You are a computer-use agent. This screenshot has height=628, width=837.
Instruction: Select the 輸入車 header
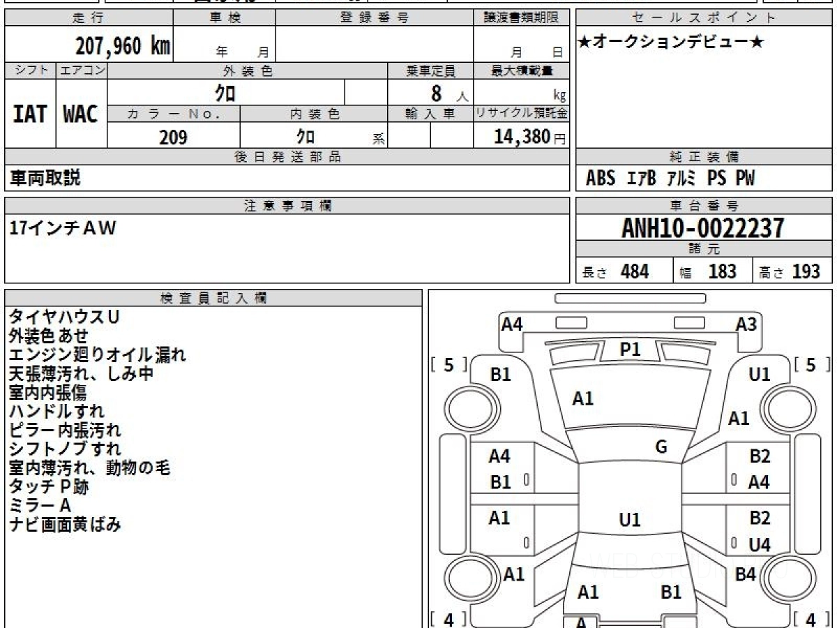click(x=430, y=114)
